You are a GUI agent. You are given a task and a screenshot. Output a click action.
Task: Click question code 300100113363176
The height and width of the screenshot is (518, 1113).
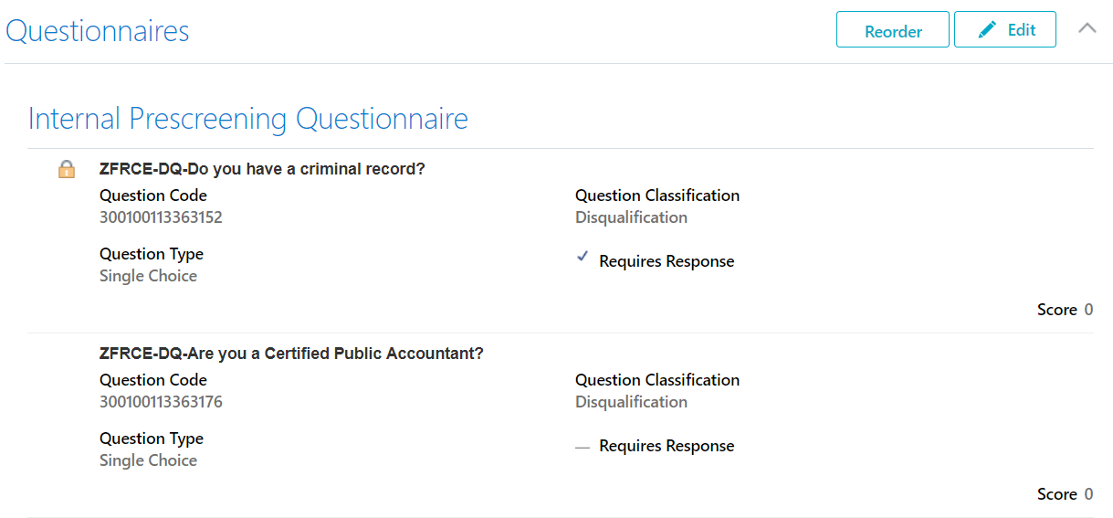(161, 402)
